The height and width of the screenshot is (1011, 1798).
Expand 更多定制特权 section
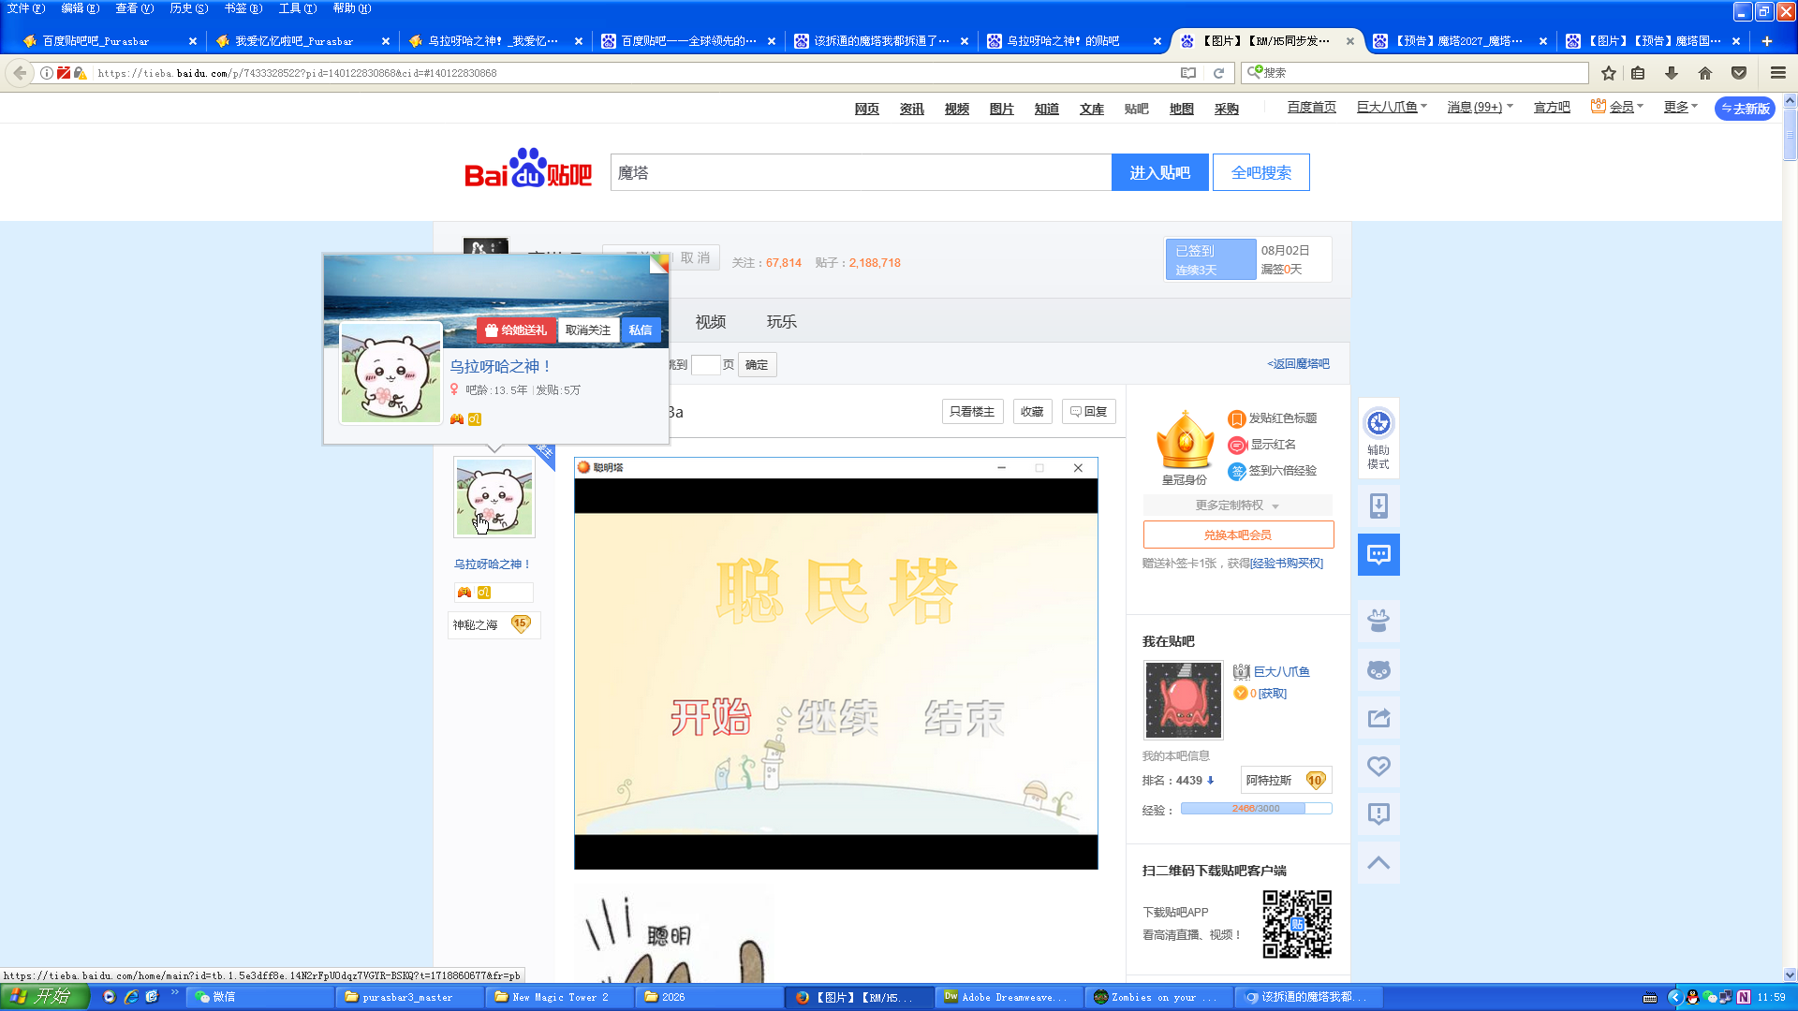point(1237,505)
